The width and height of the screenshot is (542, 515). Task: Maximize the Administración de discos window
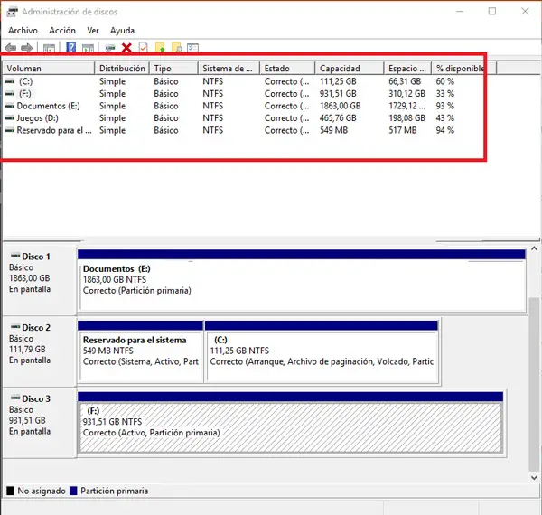click(492, 12)
